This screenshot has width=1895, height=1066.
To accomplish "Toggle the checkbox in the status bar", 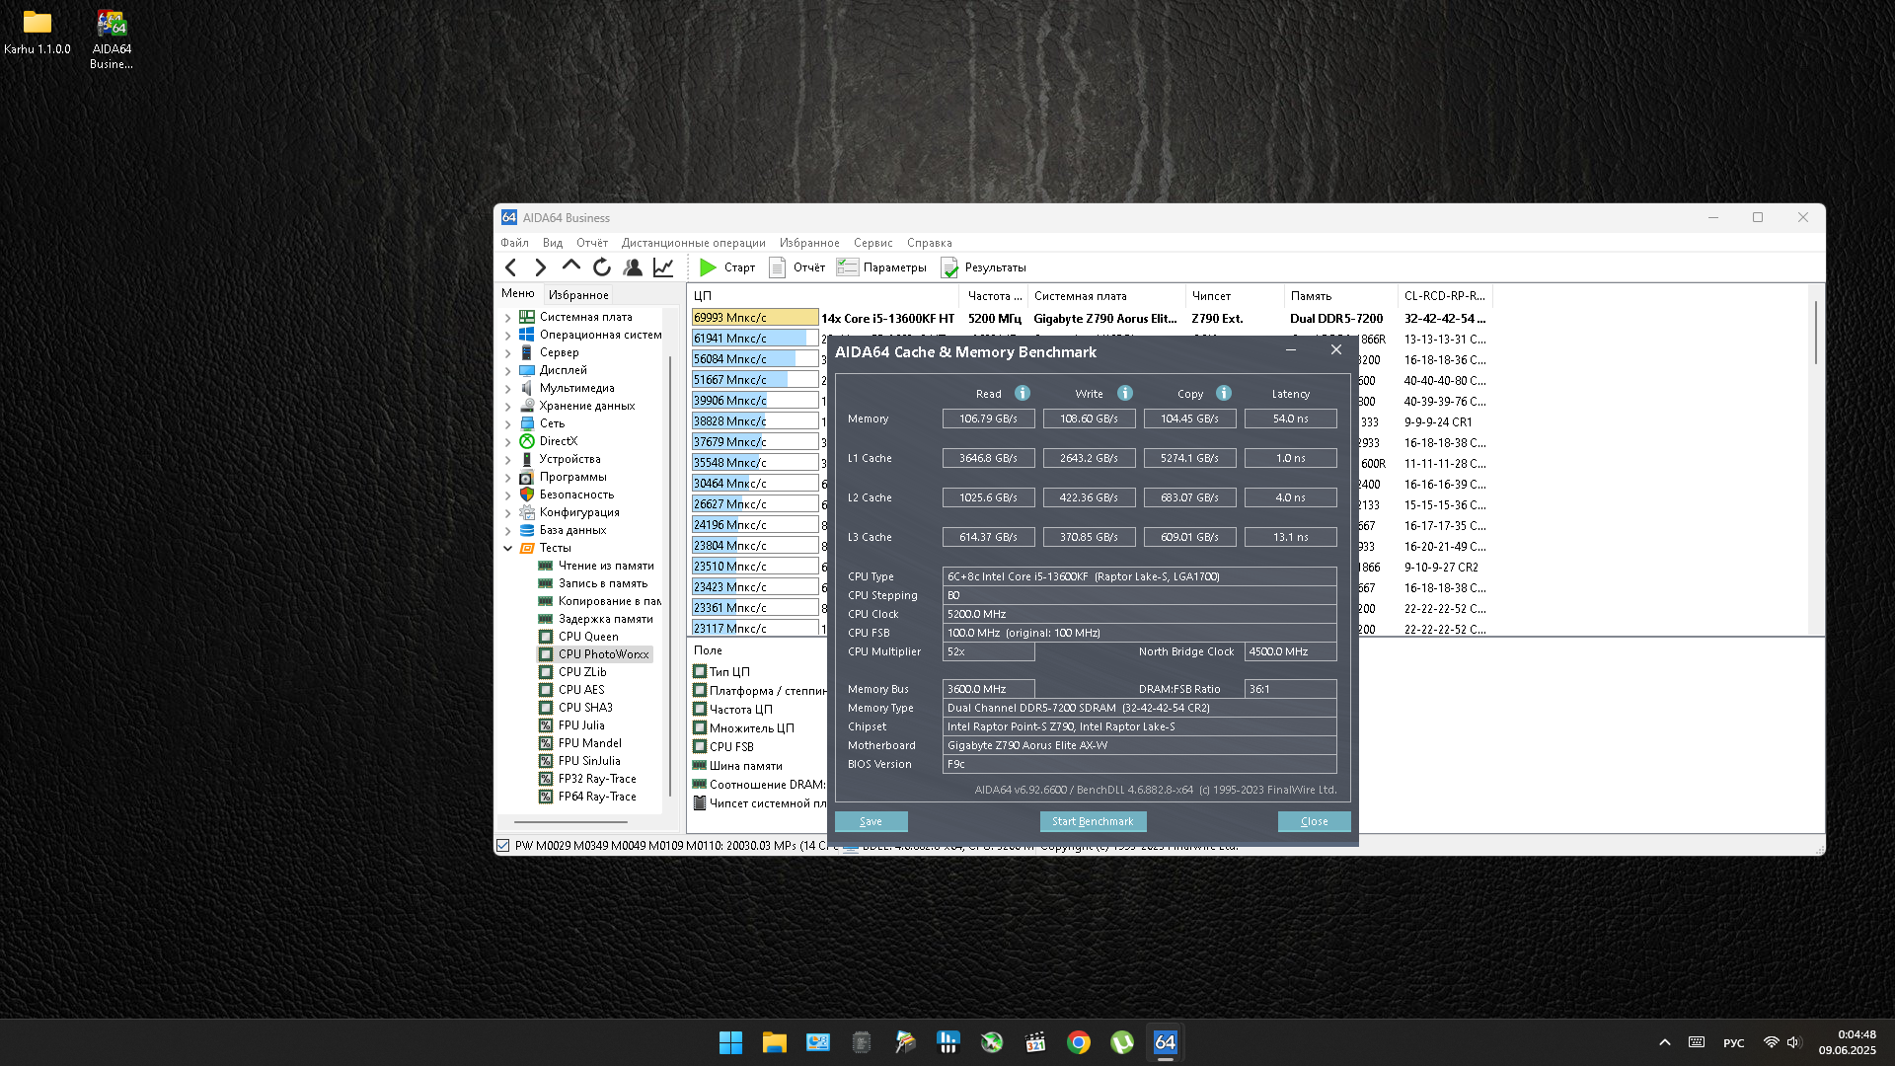I will [x=503, y=846].
